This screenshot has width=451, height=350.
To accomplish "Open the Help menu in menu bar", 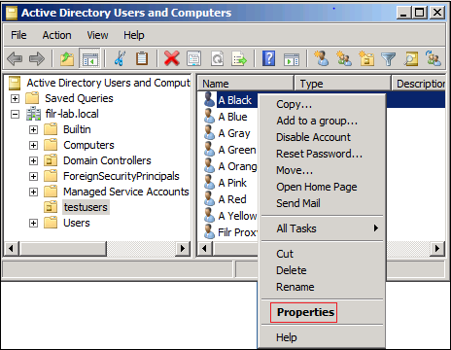I will click(x=134, y=35).
